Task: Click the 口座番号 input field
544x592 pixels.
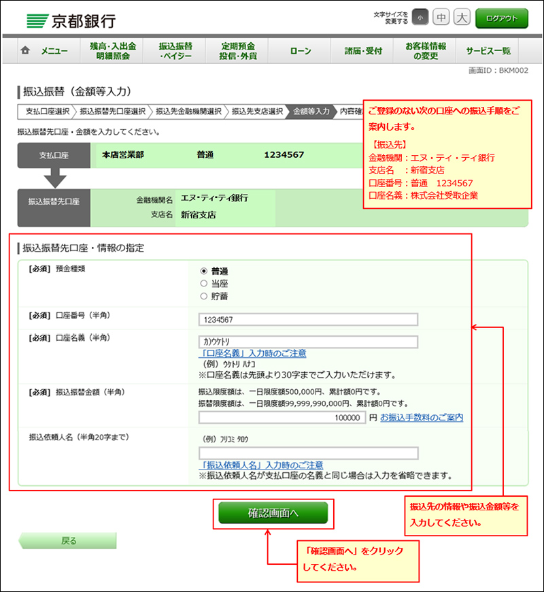Action: [x=308, y=319]
